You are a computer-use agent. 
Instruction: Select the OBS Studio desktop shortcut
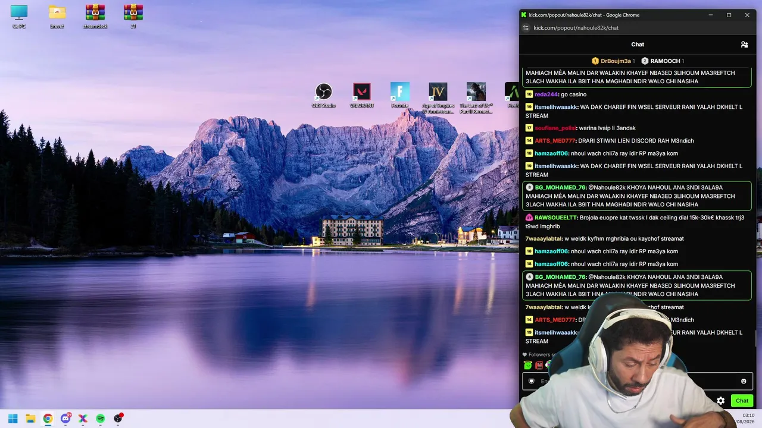pos(324,95)
